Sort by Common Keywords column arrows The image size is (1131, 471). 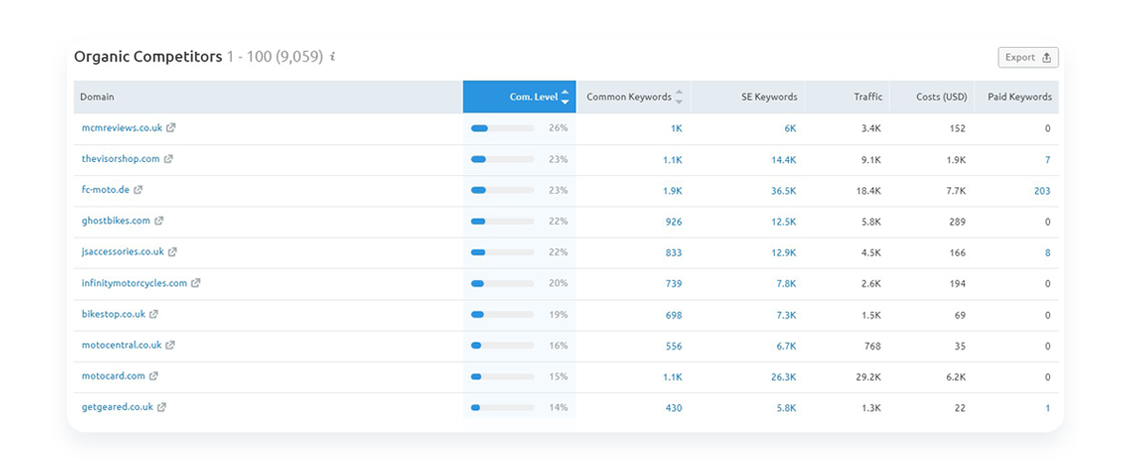pos(680,97)
